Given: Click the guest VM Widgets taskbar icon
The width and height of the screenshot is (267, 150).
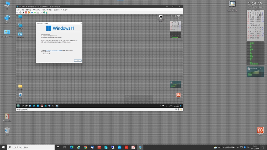Looking at the screenshot, I should pyautogui.click(x=30, y=106).
